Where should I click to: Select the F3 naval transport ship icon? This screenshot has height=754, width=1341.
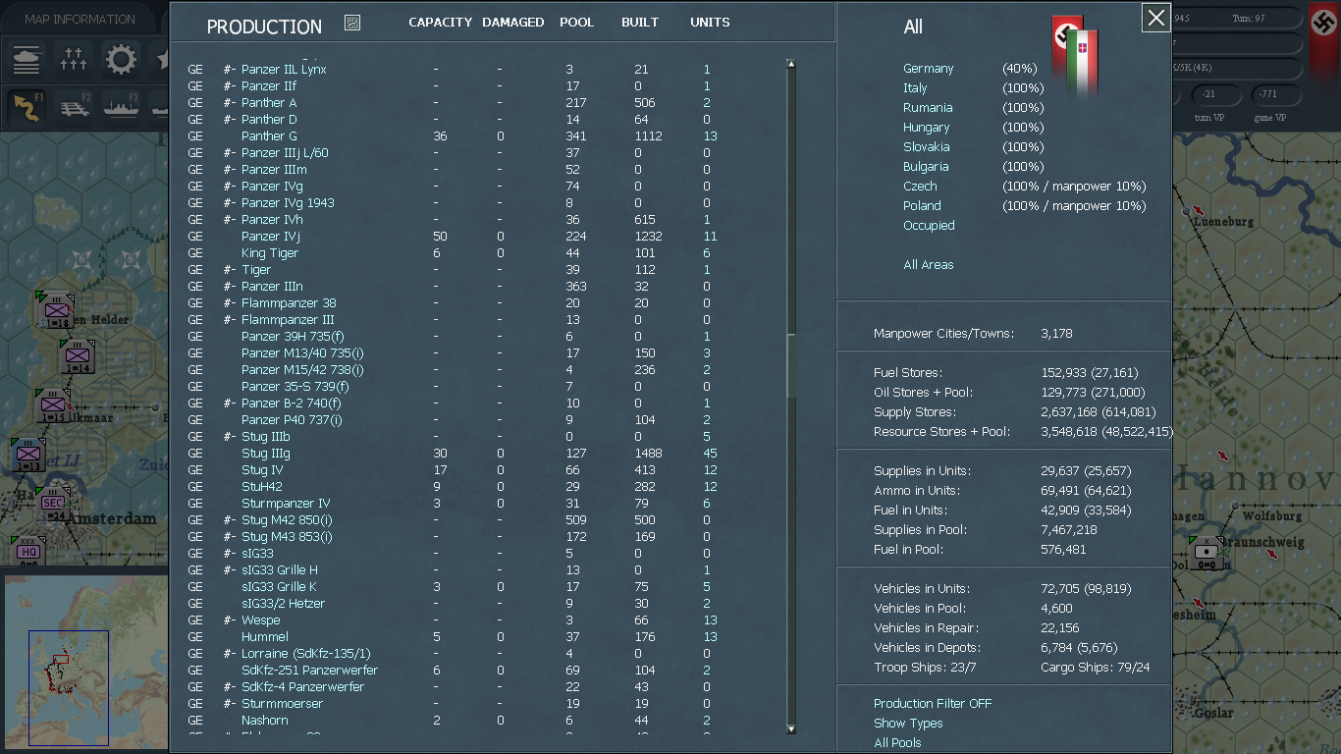[x=122, y=107]
